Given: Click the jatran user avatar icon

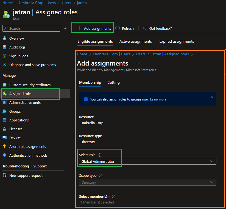Looking at the screenshot, I should (x=6, y=14).
